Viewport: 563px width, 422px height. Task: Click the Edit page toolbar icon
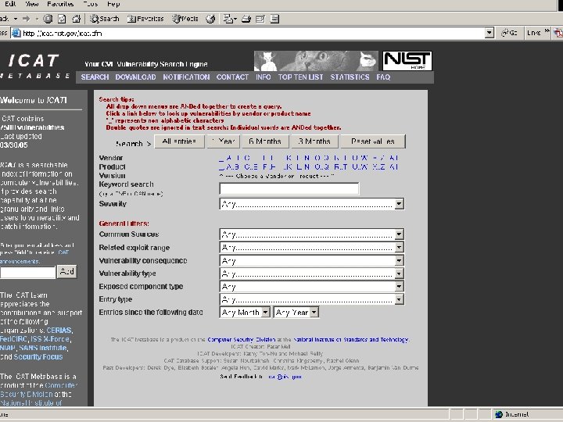pyautogui.click(x=260, y=19)
